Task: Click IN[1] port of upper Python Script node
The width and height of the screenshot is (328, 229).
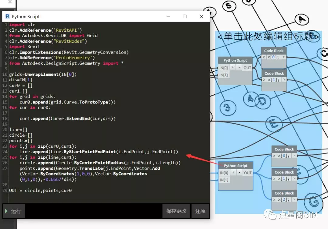Action: click(224, 75)
